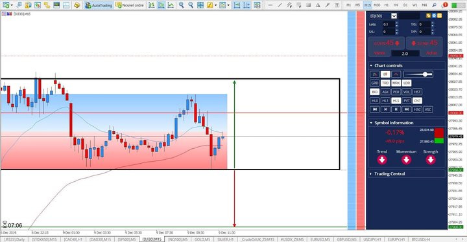Viewport: 467px width, 242px height.
Task: Jump to chart start with rewind button
Action: (375, 109)
